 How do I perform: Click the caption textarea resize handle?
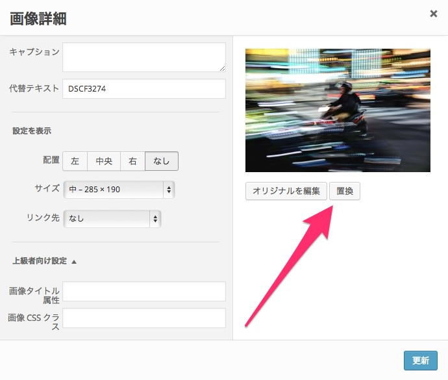point(222,69)
